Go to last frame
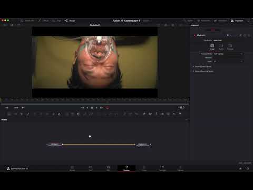This screenshot has width=253, height=190. coord(102,108)
